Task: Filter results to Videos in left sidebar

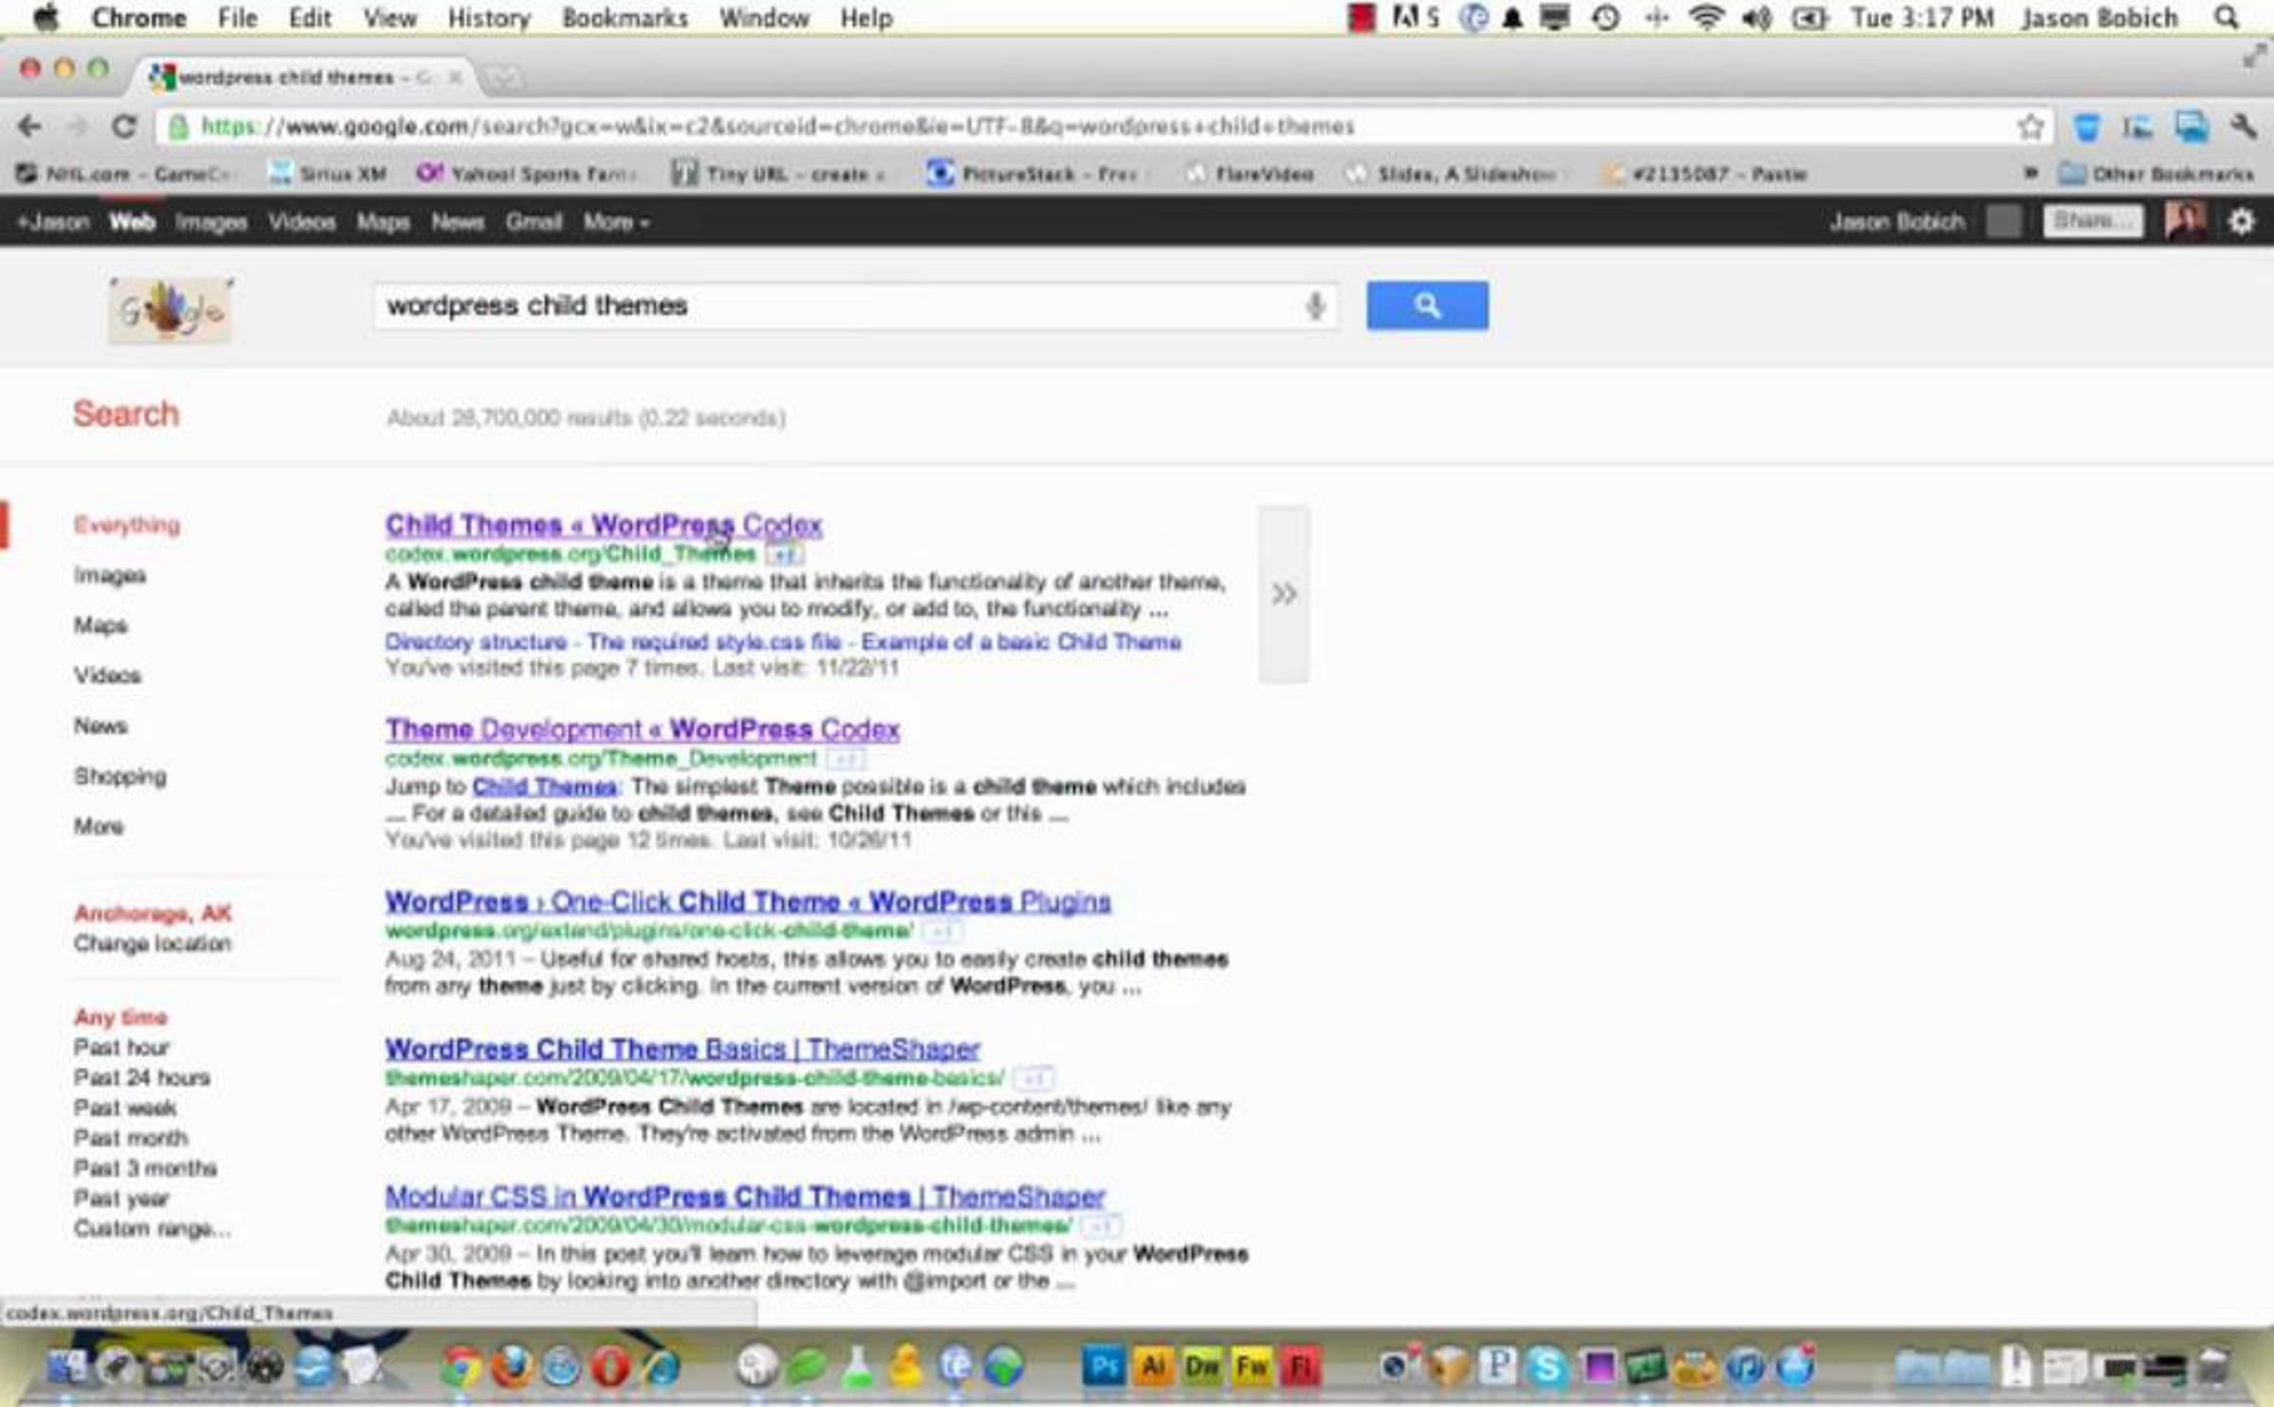Action: click(x=107, y=676)
